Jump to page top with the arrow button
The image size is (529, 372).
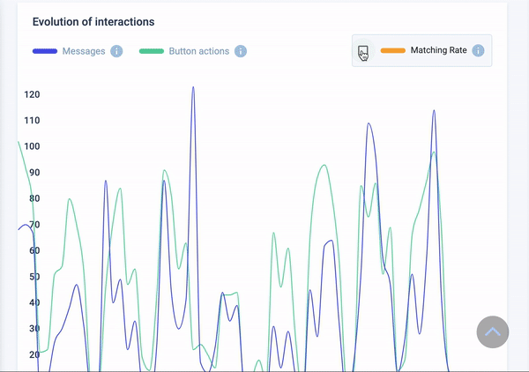point(493,331)
